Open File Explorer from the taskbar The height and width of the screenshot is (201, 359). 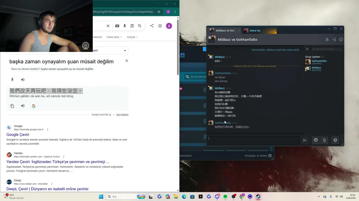point(176,197)
